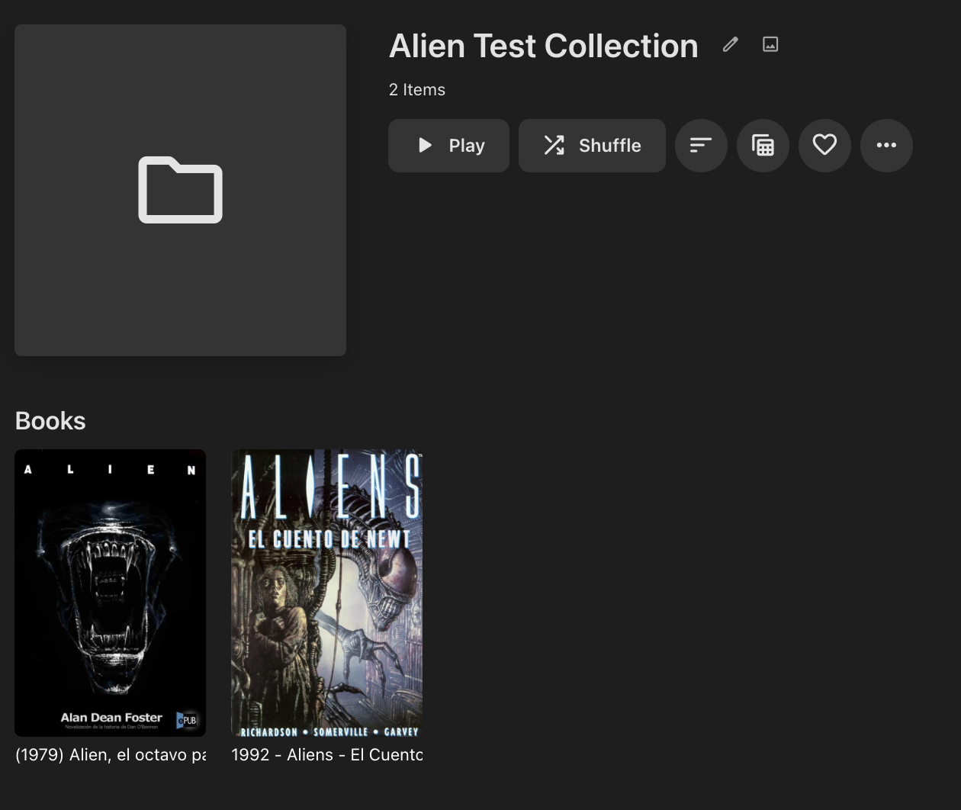Open the sort options icon
Screen dimensions: 961x810
tap(701, 146)
